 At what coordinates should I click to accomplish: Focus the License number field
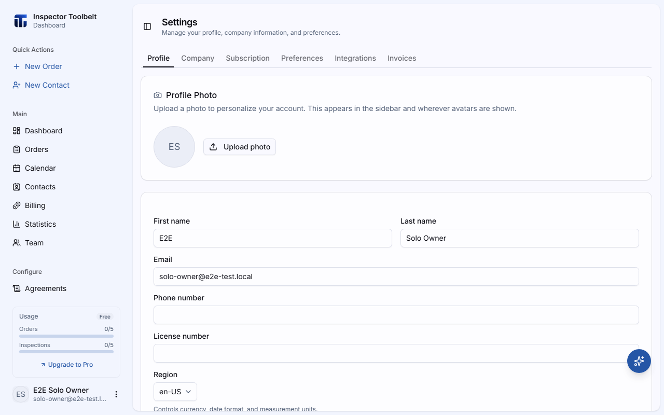[396, 353]
